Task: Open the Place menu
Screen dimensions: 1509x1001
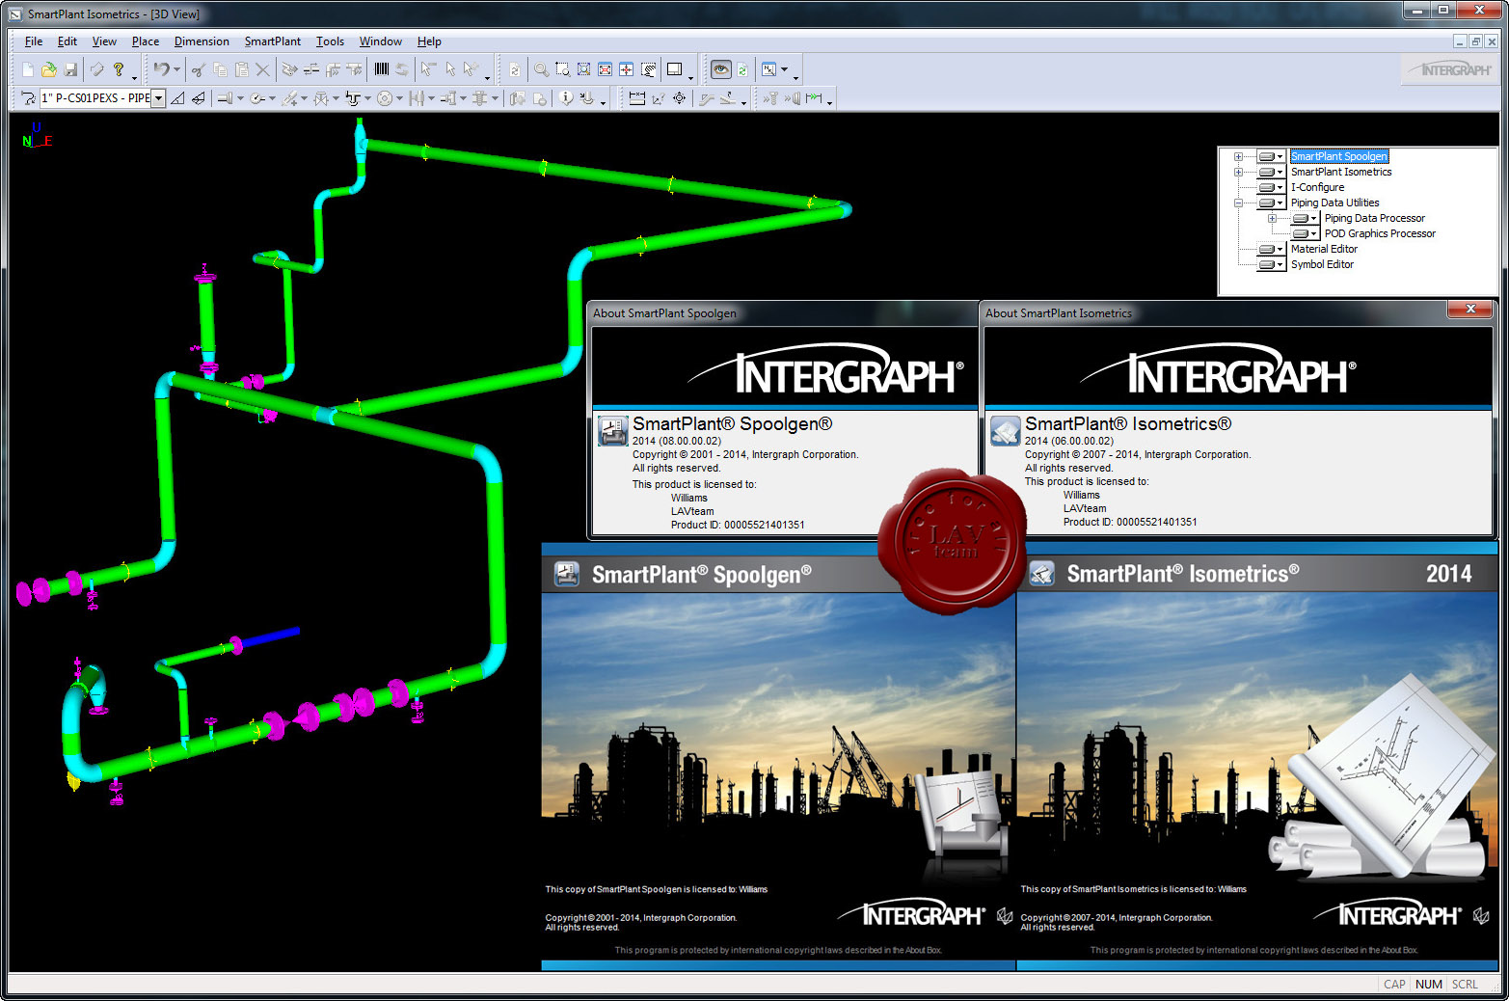Action: (x=146, y=41)
